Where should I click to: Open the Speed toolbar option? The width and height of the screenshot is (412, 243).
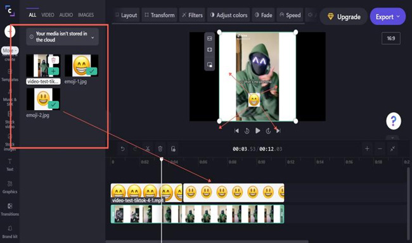tap(290, 15)
